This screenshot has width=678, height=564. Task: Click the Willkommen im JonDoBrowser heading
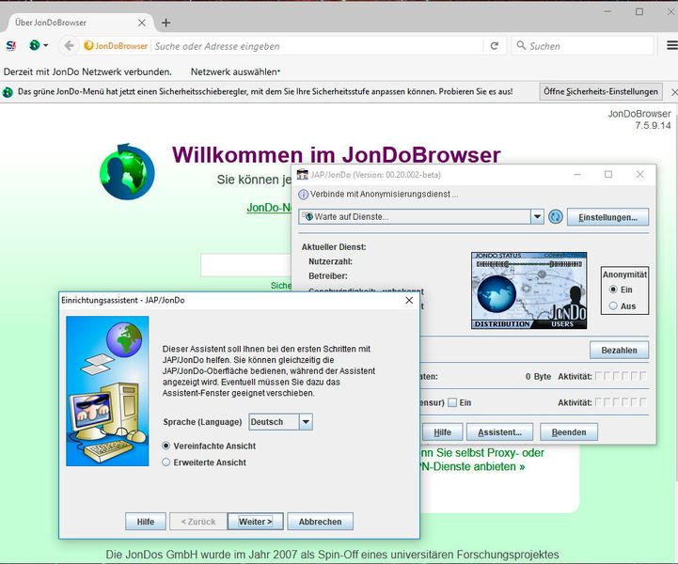tap(337, 154)
